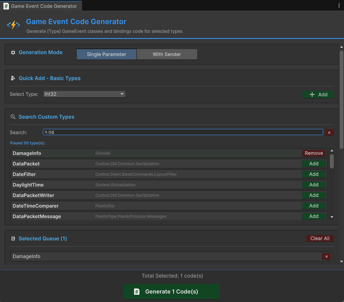Click the lightning bolt icon in the header
This screenshot has height=302, width=344.
point(13,25)
